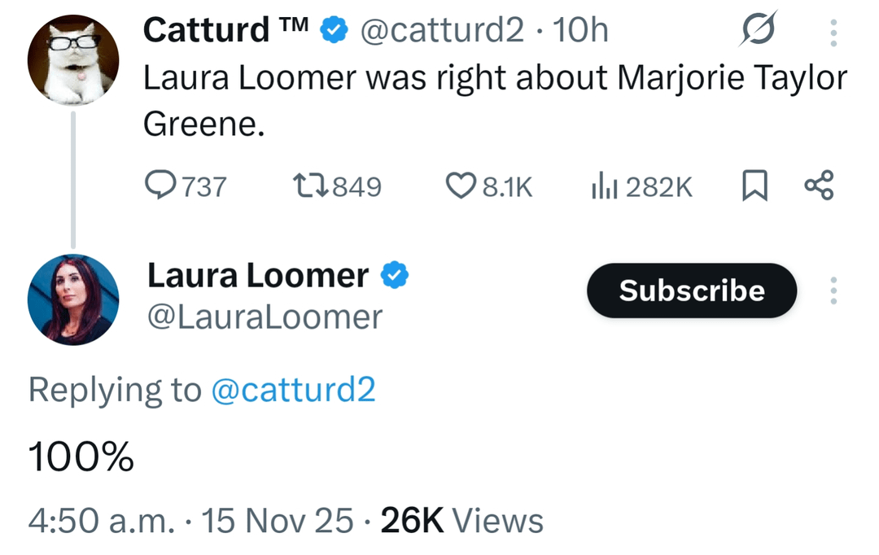Open Laura Loomer's profile picture

73,300
